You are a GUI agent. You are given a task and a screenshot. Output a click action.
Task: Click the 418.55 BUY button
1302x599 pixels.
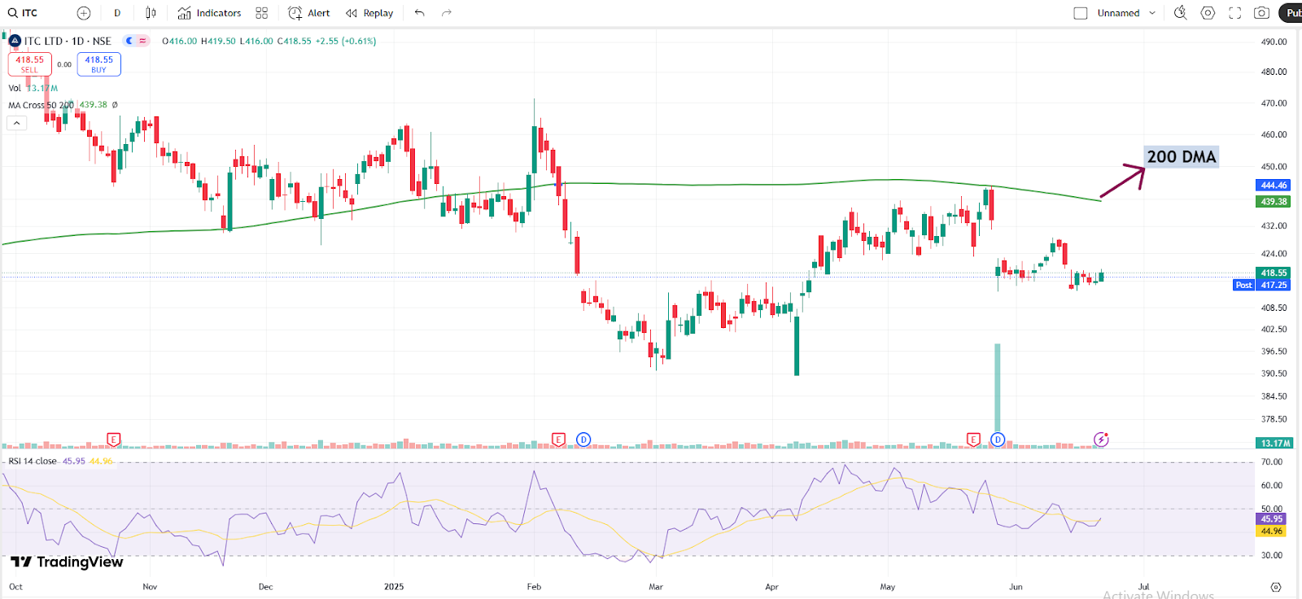pyautogui.click(x=99, y=64)
